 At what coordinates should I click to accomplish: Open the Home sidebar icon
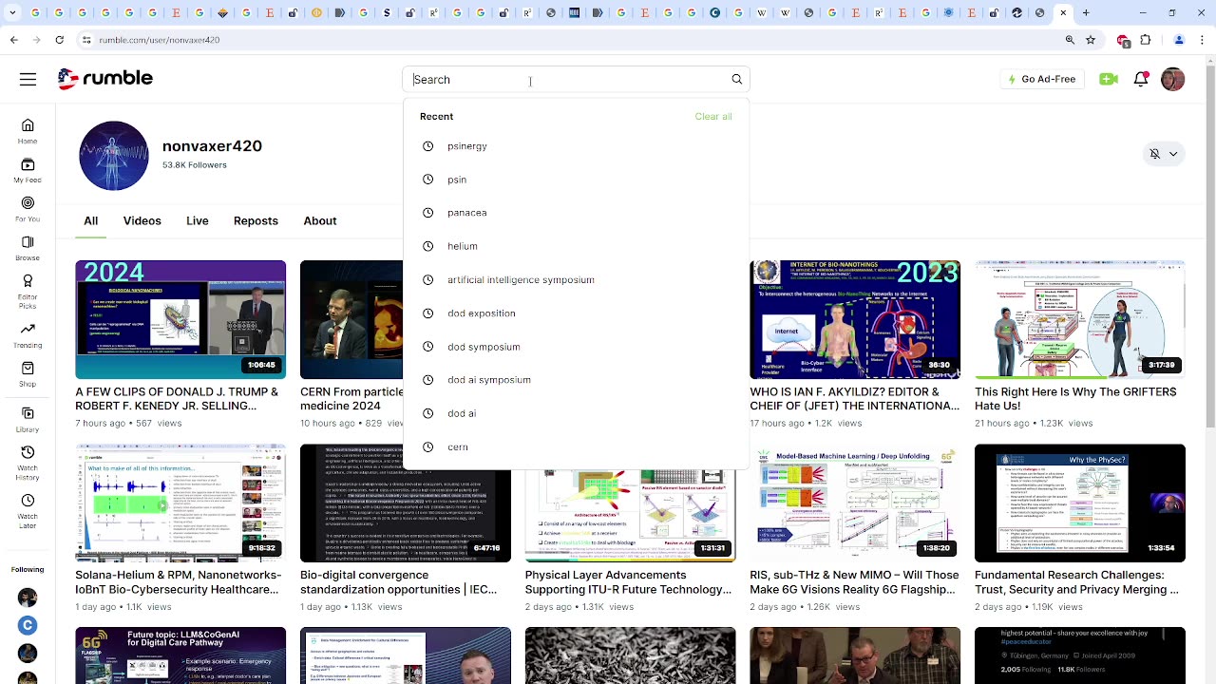28,131
